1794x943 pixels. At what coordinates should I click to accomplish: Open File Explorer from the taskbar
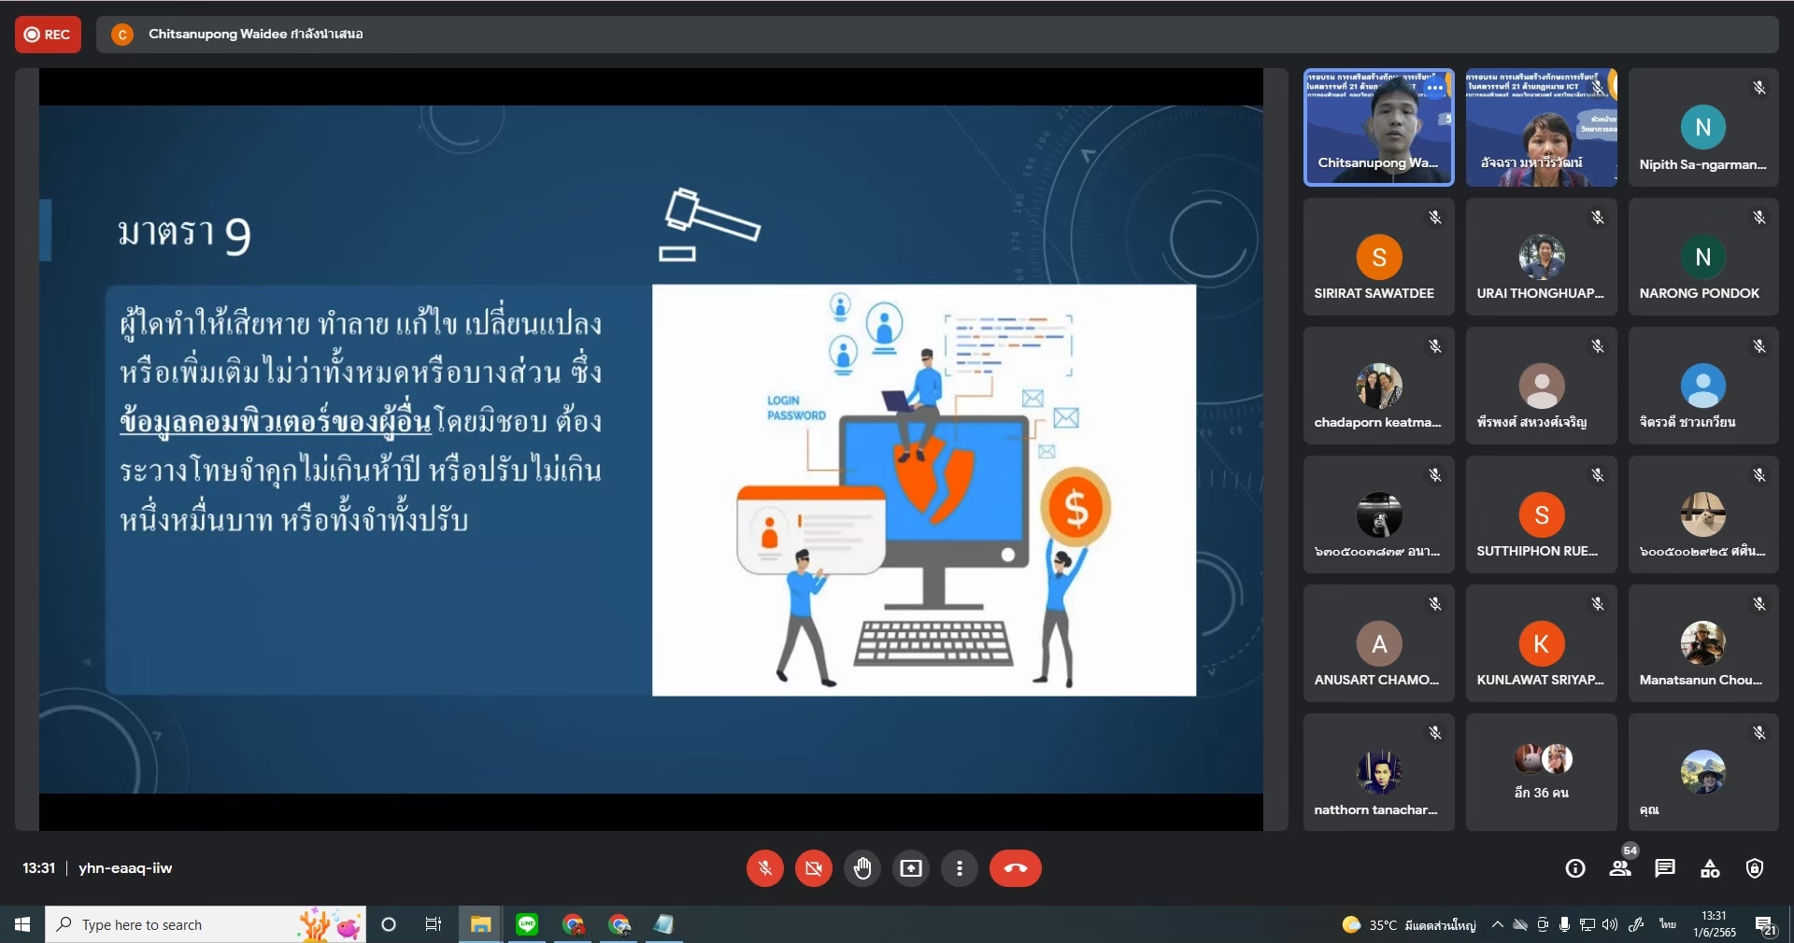[480, 924]
